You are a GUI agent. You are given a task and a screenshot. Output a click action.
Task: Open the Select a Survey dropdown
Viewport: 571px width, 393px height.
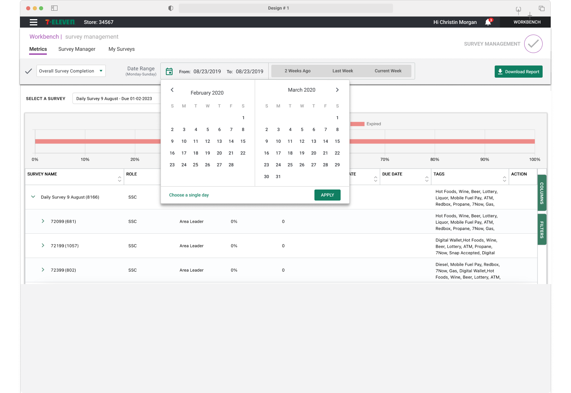(116, 99)
